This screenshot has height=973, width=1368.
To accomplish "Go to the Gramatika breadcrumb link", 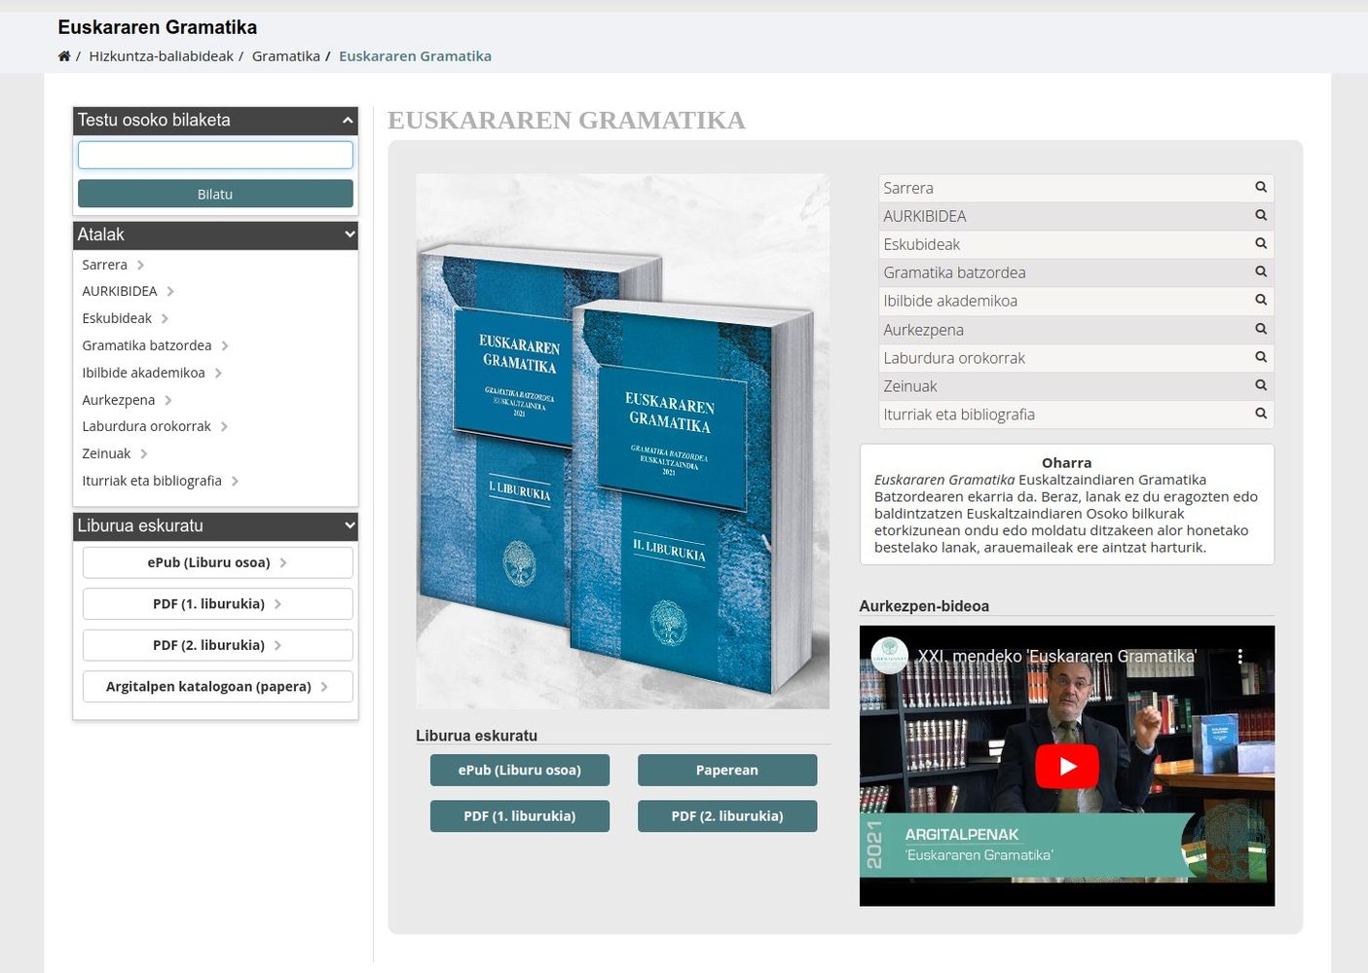I will (286, 56).
